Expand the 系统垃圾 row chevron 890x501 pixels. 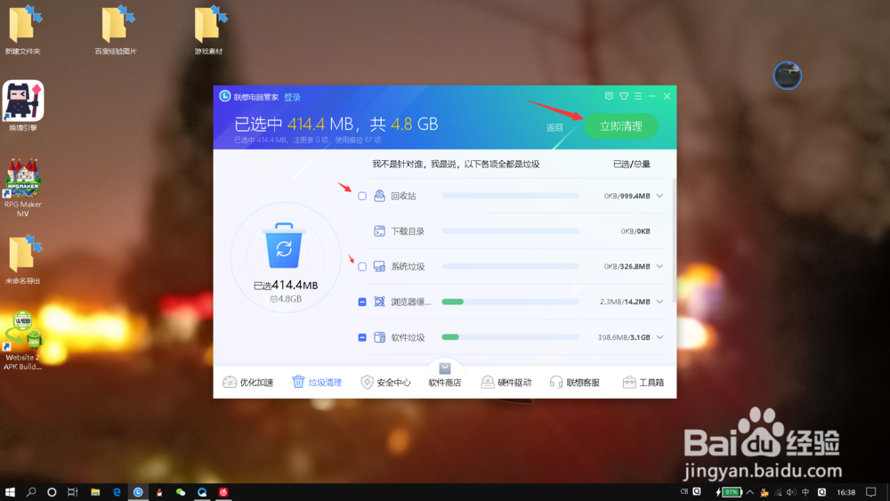pyautogui.click(x=659, y=266)
